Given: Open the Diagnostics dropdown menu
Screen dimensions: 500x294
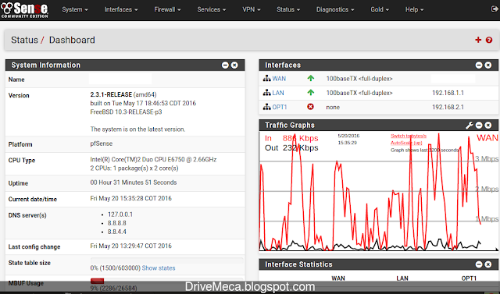Looking at the screenshot, I should 335,9.
